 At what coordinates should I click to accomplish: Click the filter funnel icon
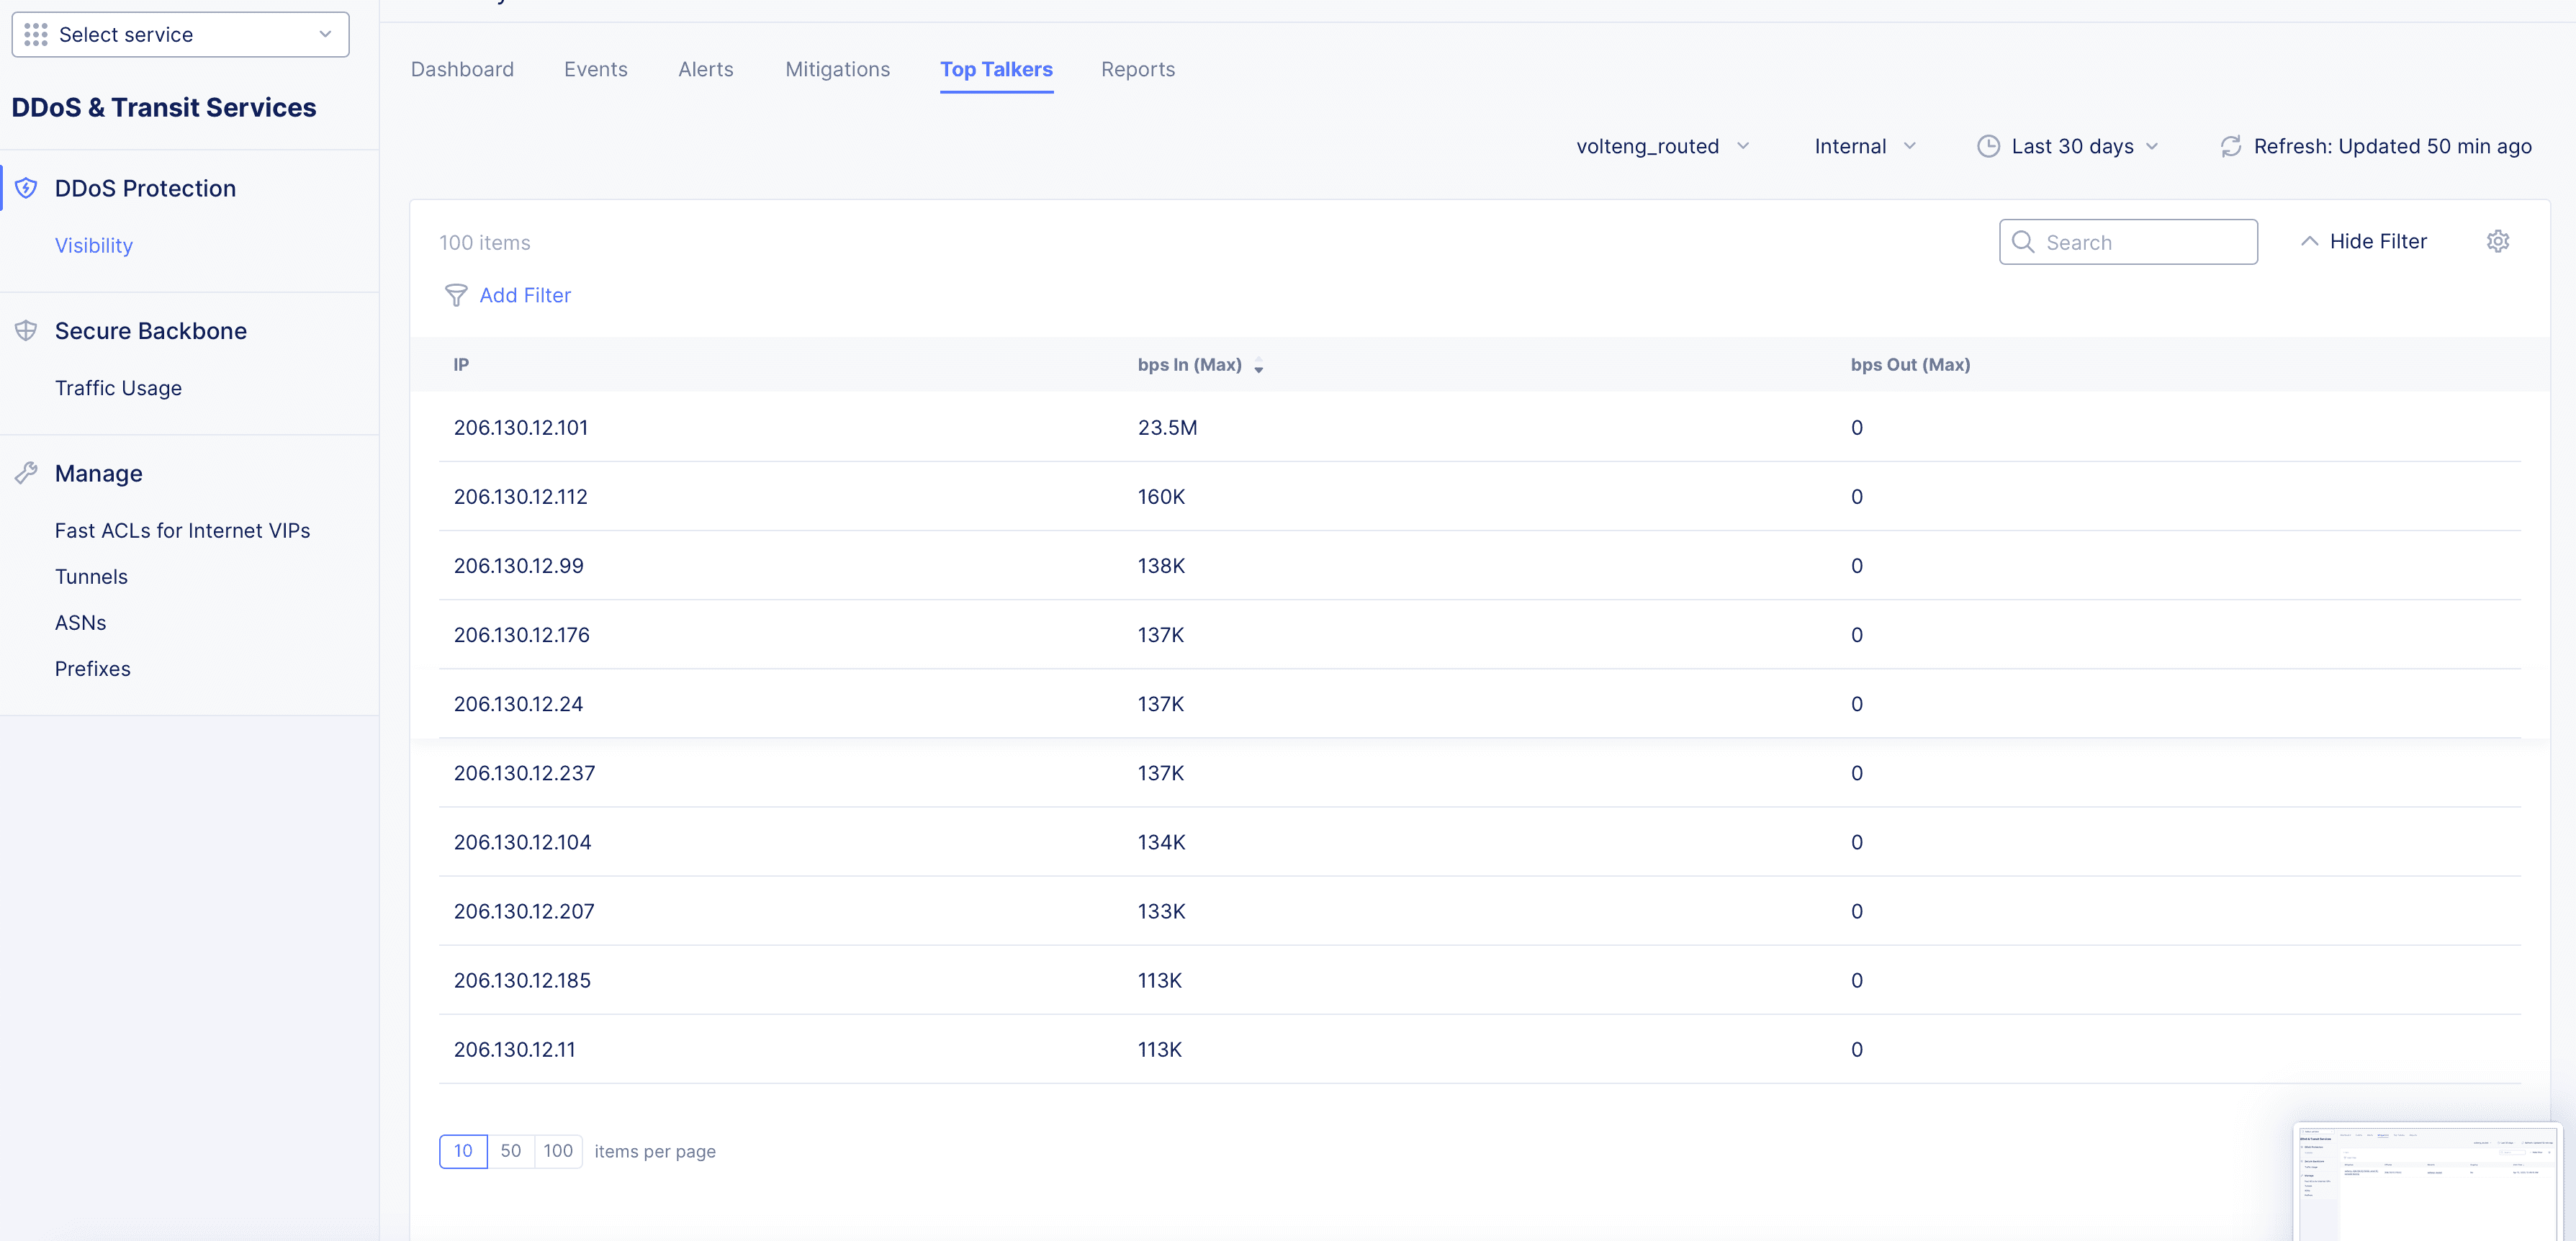[x=456, y=295]
